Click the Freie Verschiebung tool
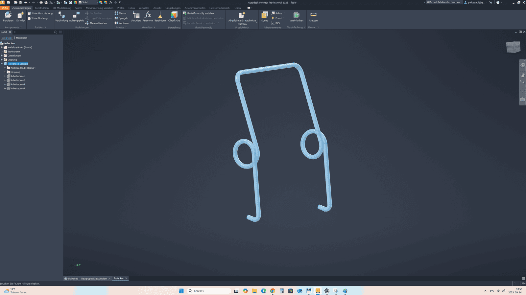This screenshot has height=295, width=526. (40, 13)
